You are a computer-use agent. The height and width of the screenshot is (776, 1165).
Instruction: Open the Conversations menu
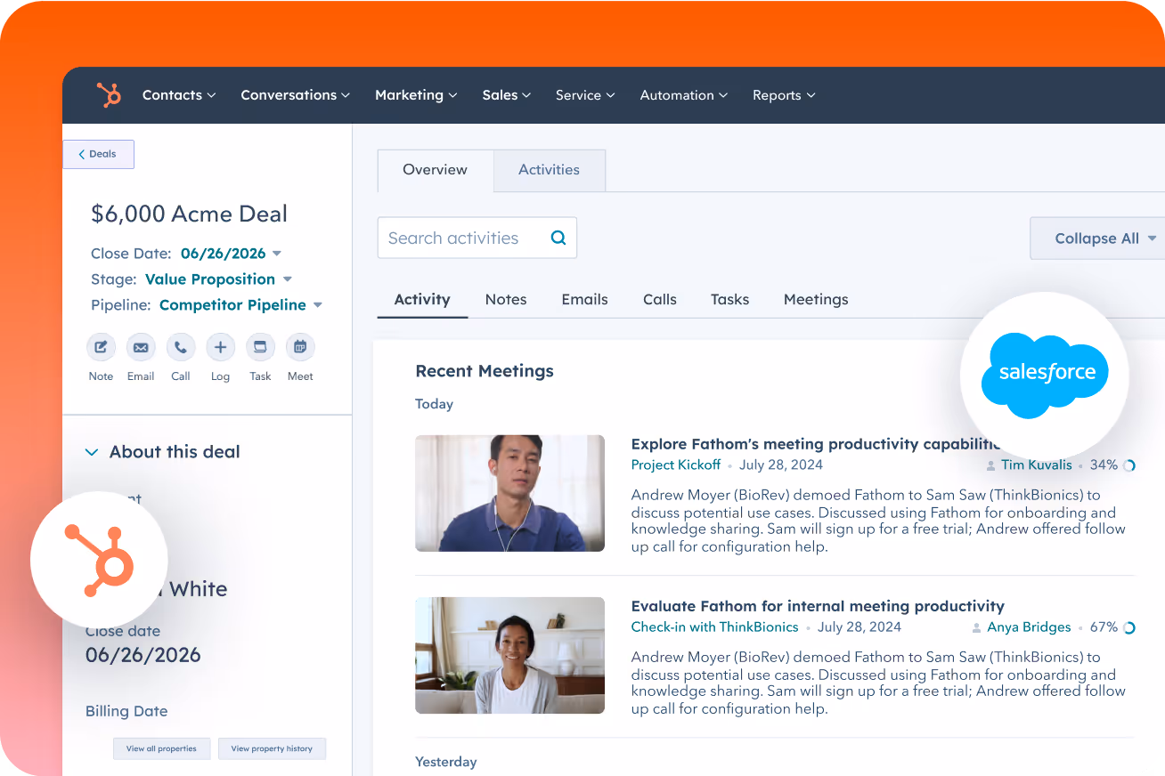[x=295, y=95]
